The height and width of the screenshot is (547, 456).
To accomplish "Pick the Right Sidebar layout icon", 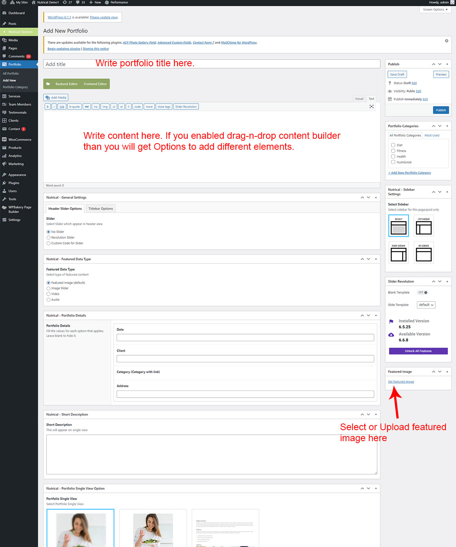I will coord(398,253).
